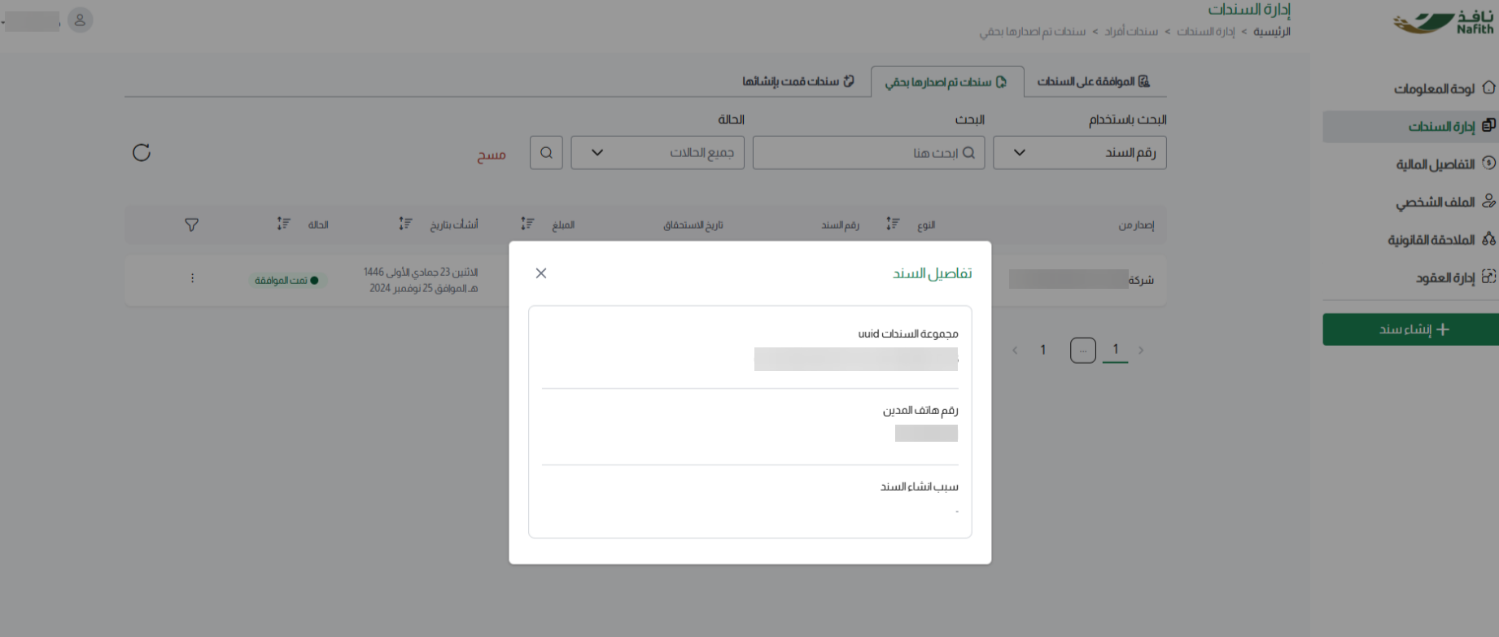Image resolution: width=1499 pixels, height=637 pixels.
Task: Close the bond details dialog
Action: (x=541, y=273)
